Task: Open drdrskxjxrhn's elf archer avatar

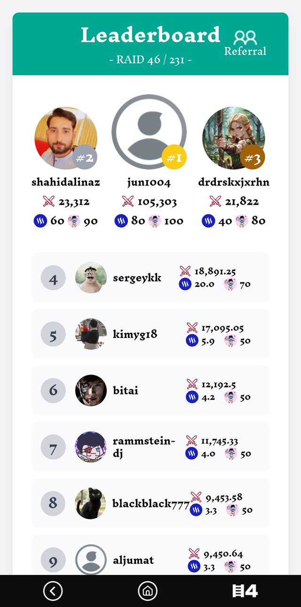Action: (x=233, y=136)
